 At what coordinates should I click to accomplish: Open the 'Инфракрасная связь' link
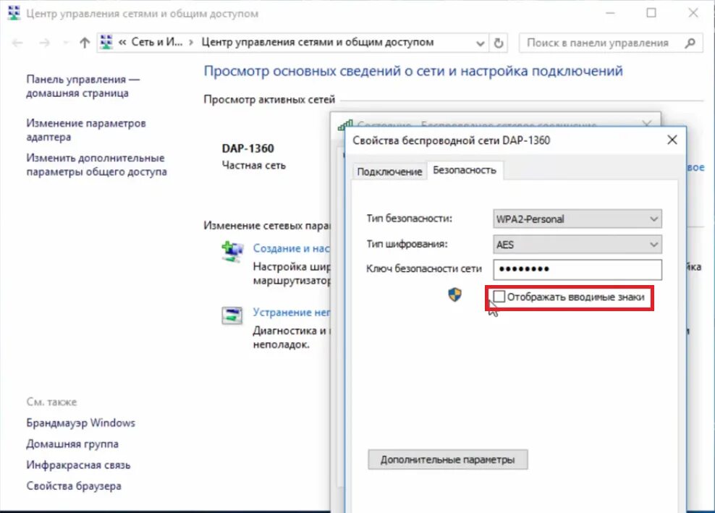78,465
